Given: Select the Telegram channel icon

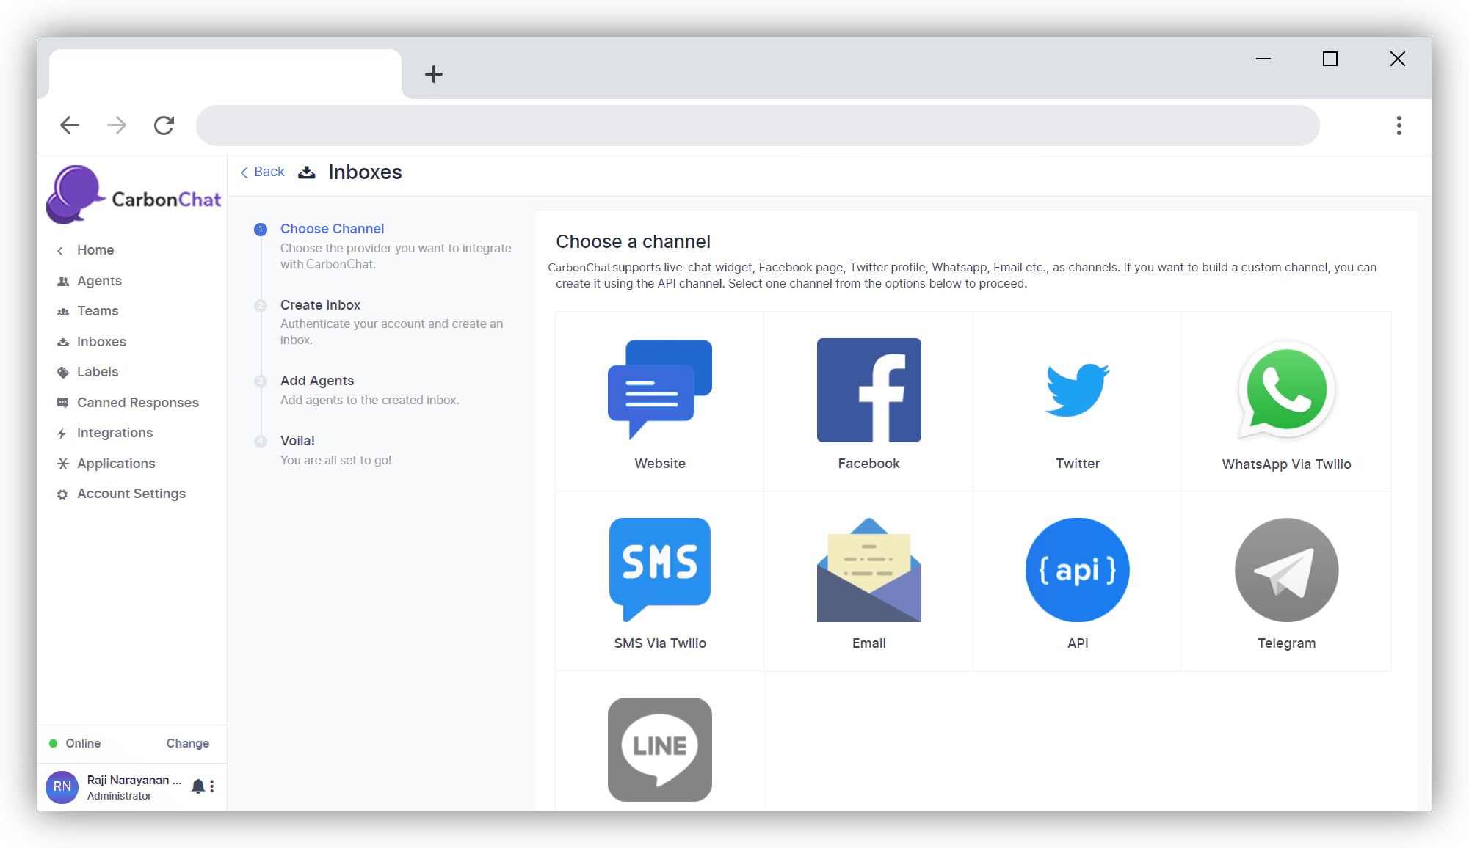Looking at the screenshot, I should [1286, 569].
